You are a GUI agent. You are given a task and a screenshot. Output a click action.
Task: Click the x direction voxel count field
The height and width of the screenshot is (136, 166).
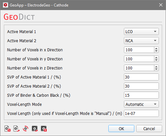pyautogui.click(x=139, y=50)
